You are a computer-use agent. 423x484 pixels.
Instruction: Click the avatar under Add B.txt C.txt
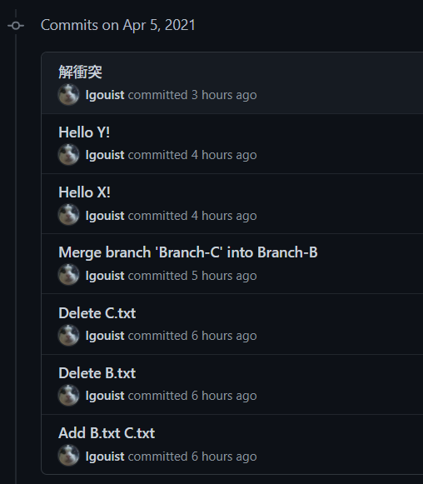tap(69, 456)
